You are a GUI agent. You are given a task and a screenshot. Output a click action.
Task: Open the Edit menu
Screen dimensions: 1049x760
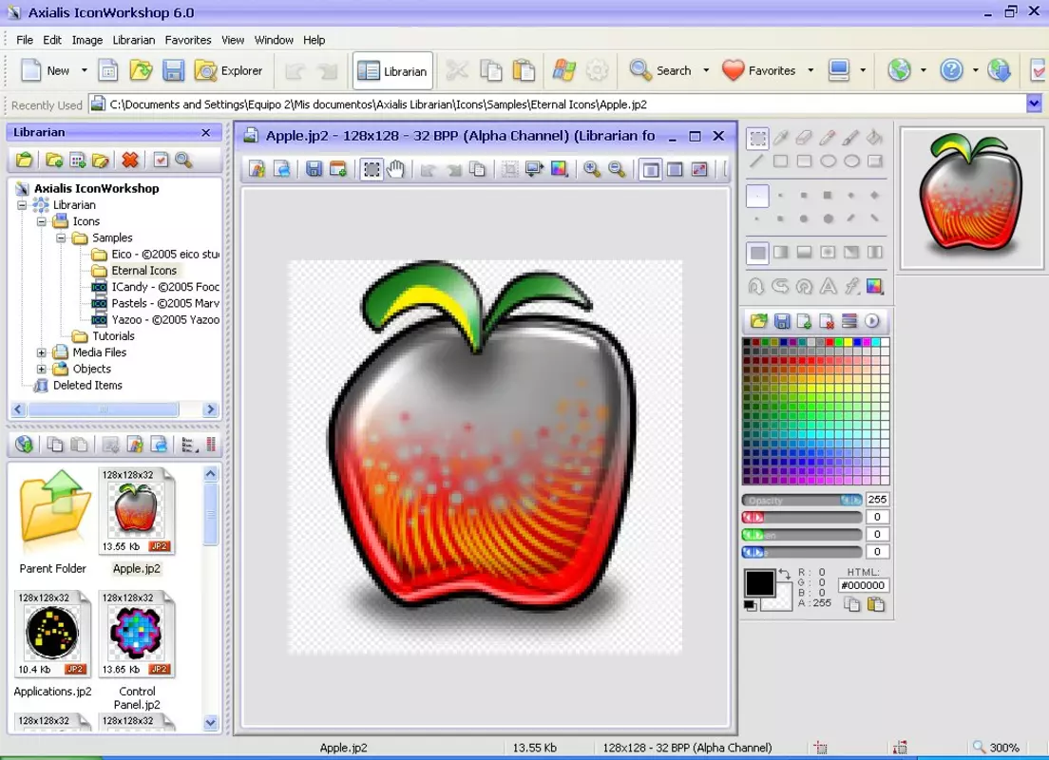coord(52,40)
